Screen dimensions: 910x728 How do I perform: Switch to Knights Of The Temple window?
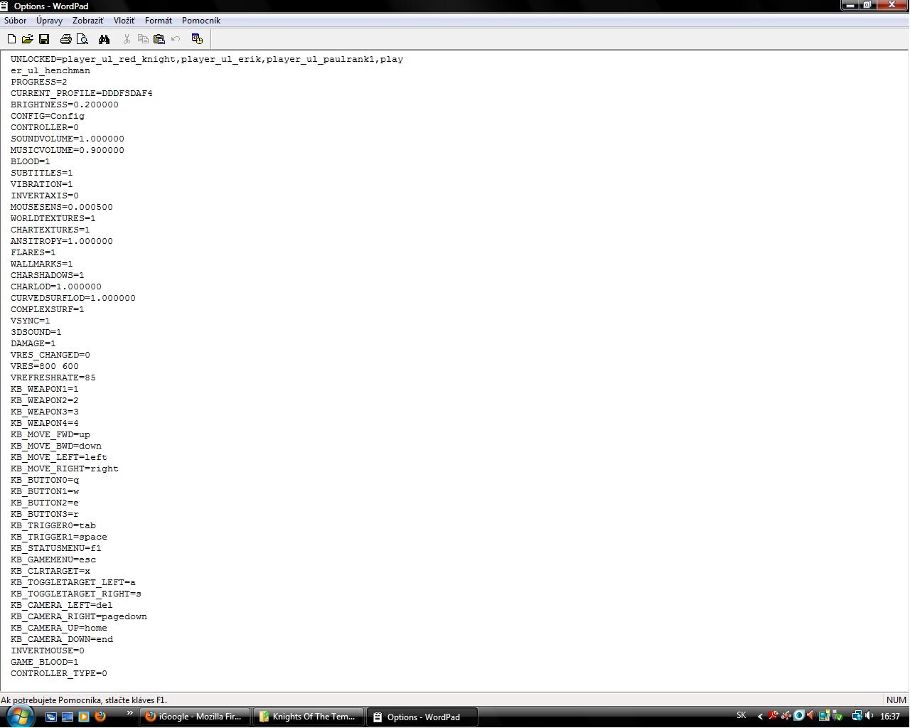(x=308, y=717)
